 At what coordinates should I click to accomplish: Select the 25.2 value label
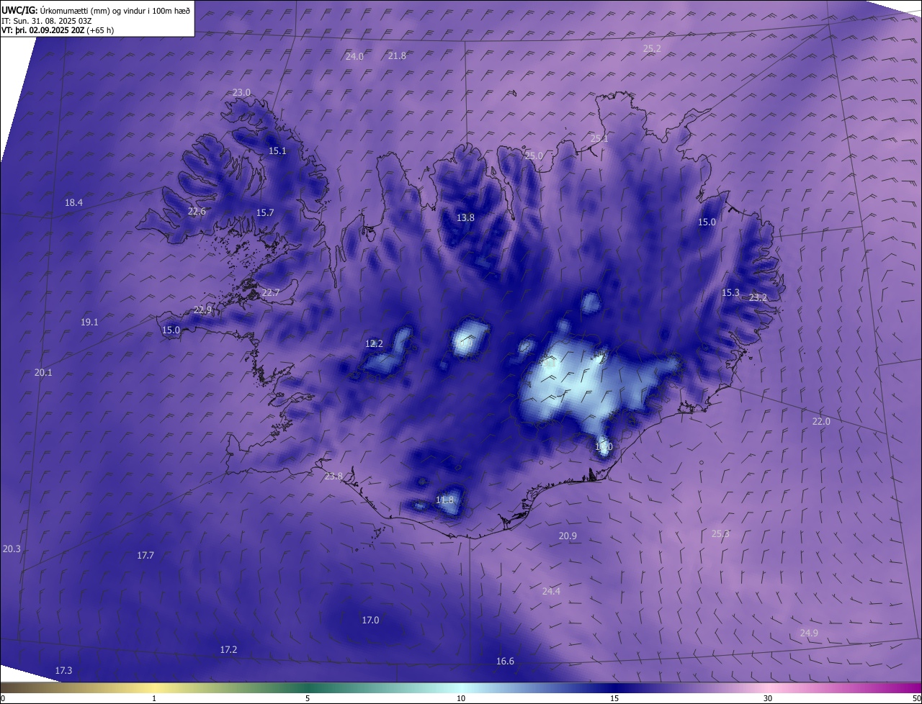pyautogui.click(x=652, y=48)
